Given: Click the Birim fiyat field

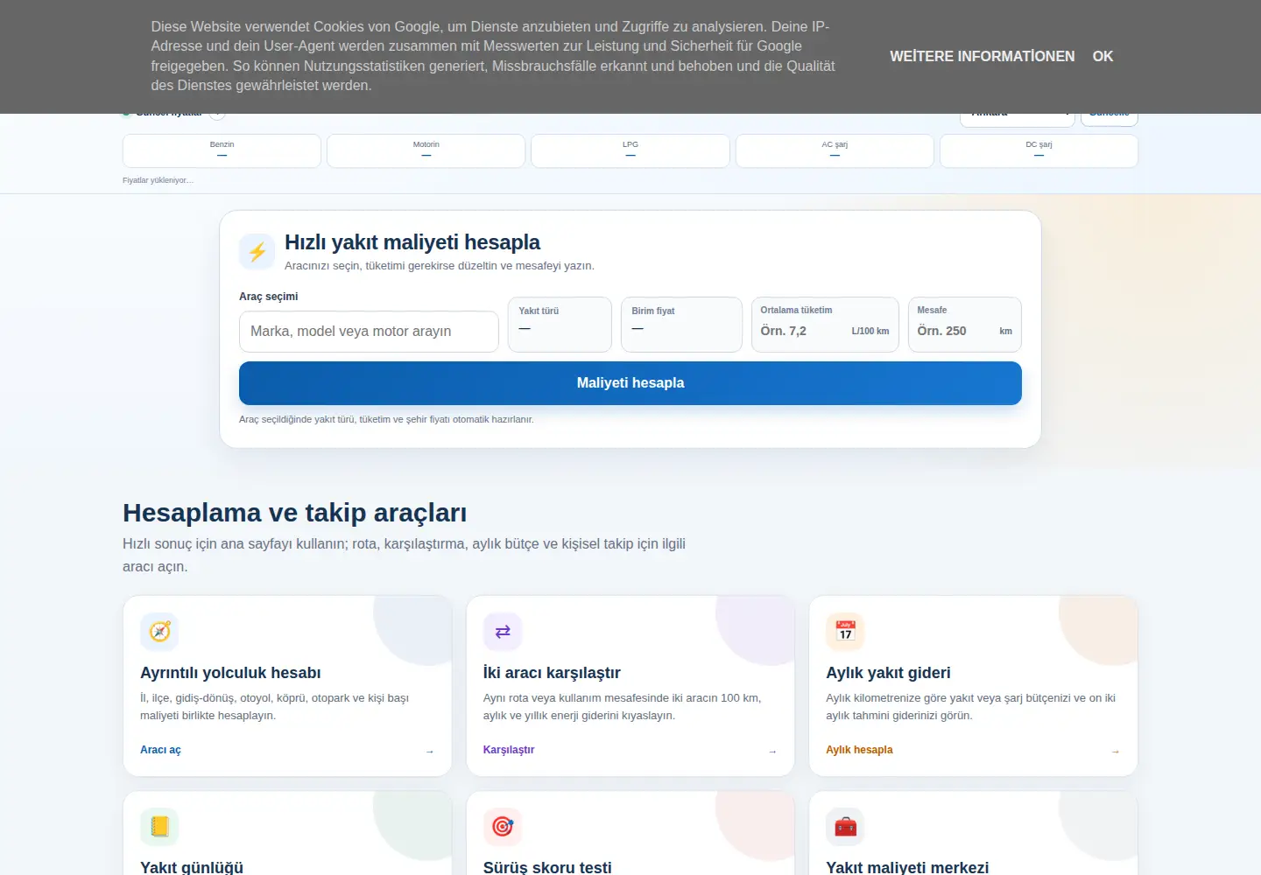Looking at the screenshot, I should click(x=681, y=325).
